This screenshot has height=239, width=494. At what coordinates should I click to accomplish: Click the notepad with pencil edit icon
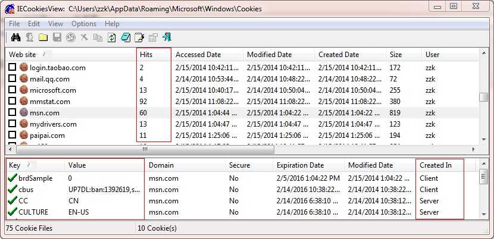[x=139, y=37]
